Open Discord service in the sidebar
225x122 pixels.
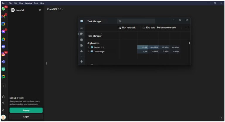pyautogui.click(x=3, y=47)
